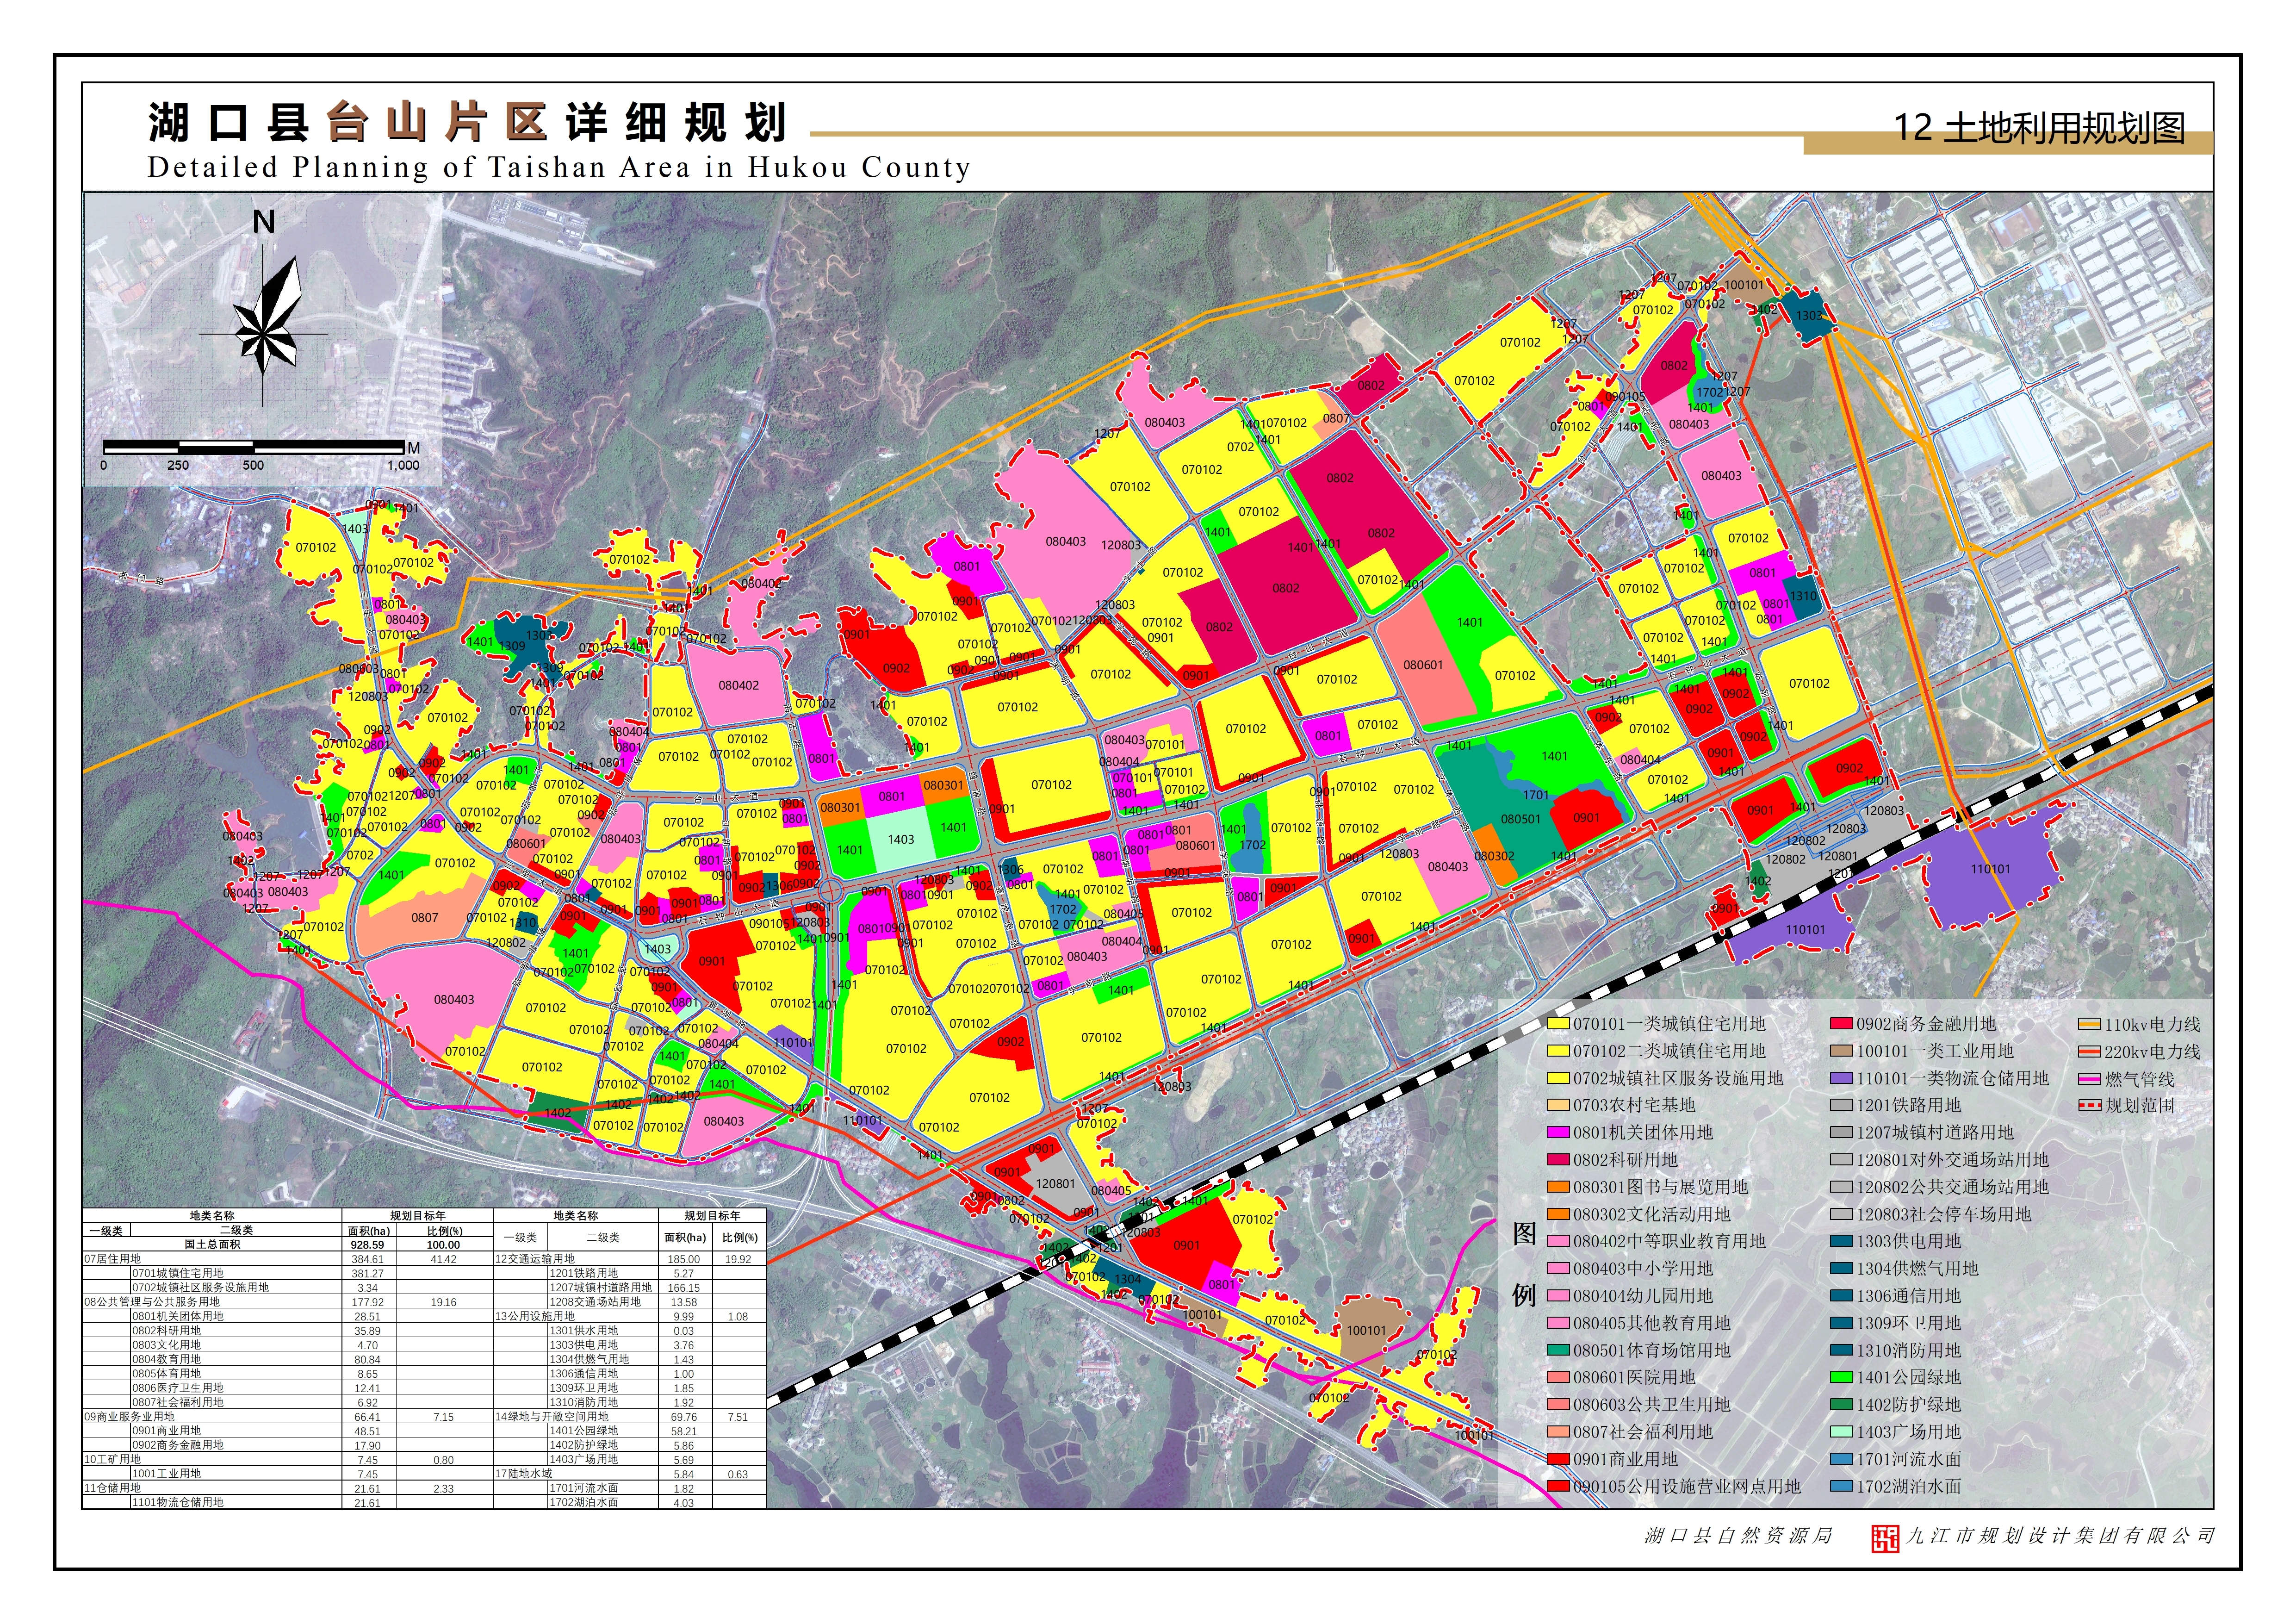Click the 湖口县自然资源局 footer text
2296x1624 pixels.
point(1738,1536)
